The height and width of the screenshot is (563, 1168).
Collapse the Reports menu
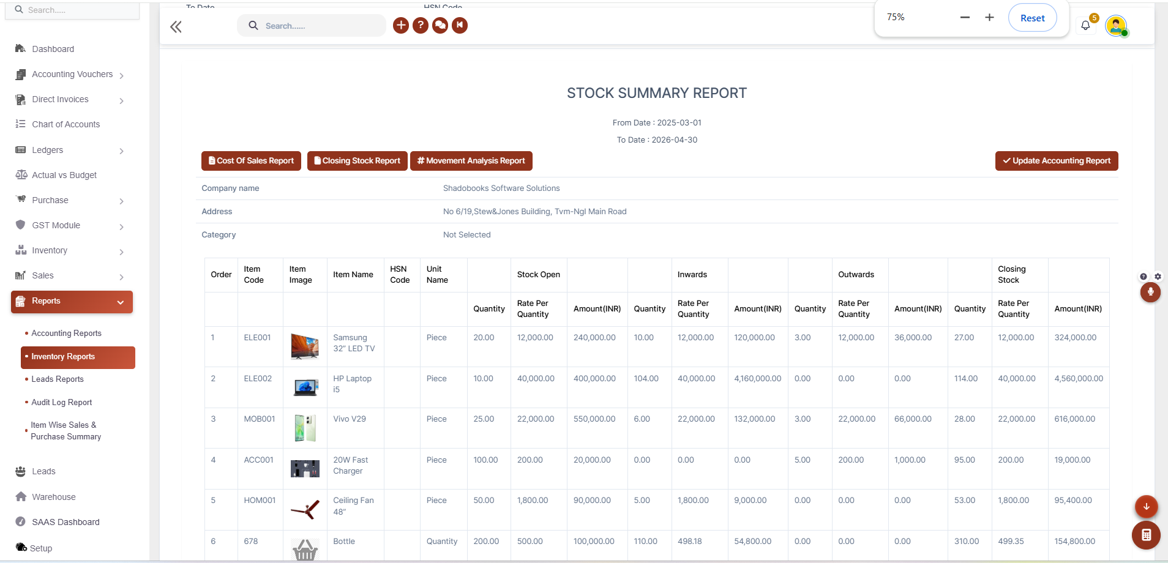[x=72, y=302]
